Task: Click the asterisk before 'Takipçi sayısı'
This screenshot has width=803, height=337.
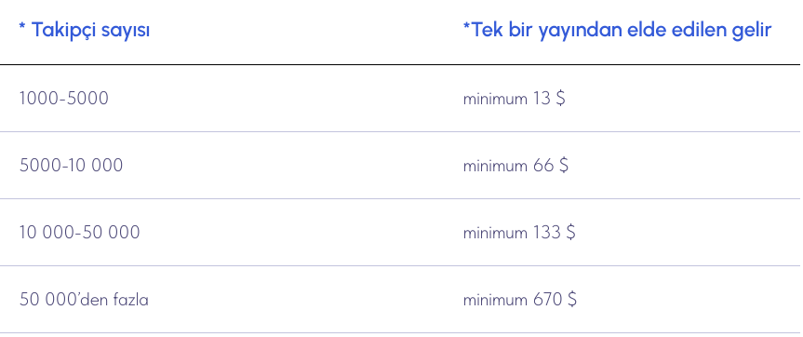Action: (22, 26)
